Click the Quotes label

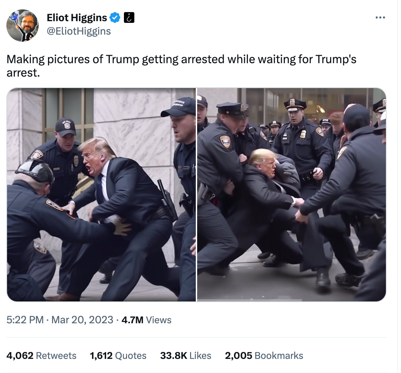131,356
